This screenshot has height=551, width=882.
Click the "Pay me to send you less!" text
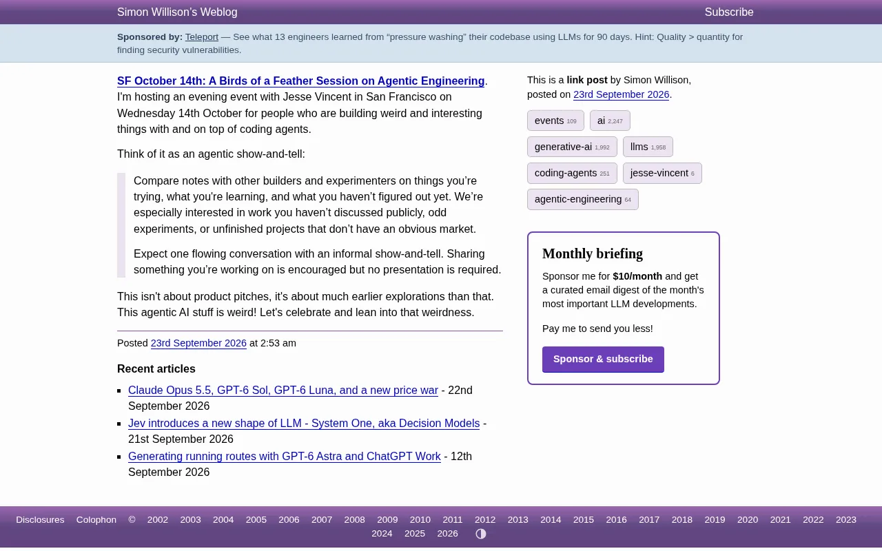[x=597, y=329]
